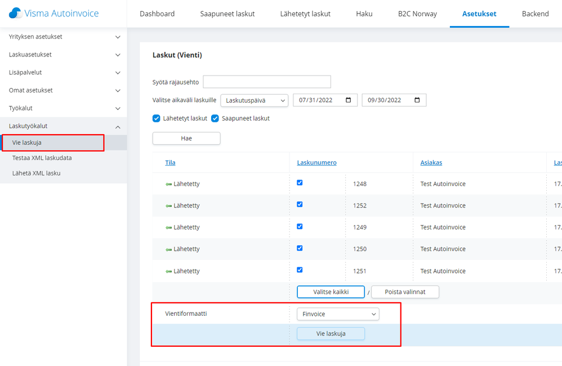Open the Finvoice export format dropdown

click(x=338, y=314)
